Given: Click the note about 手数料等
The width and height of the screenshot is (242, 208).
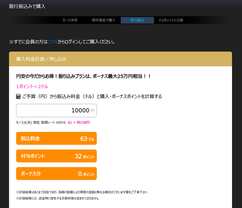Looking at the screenshot, I should pos(57,198).
